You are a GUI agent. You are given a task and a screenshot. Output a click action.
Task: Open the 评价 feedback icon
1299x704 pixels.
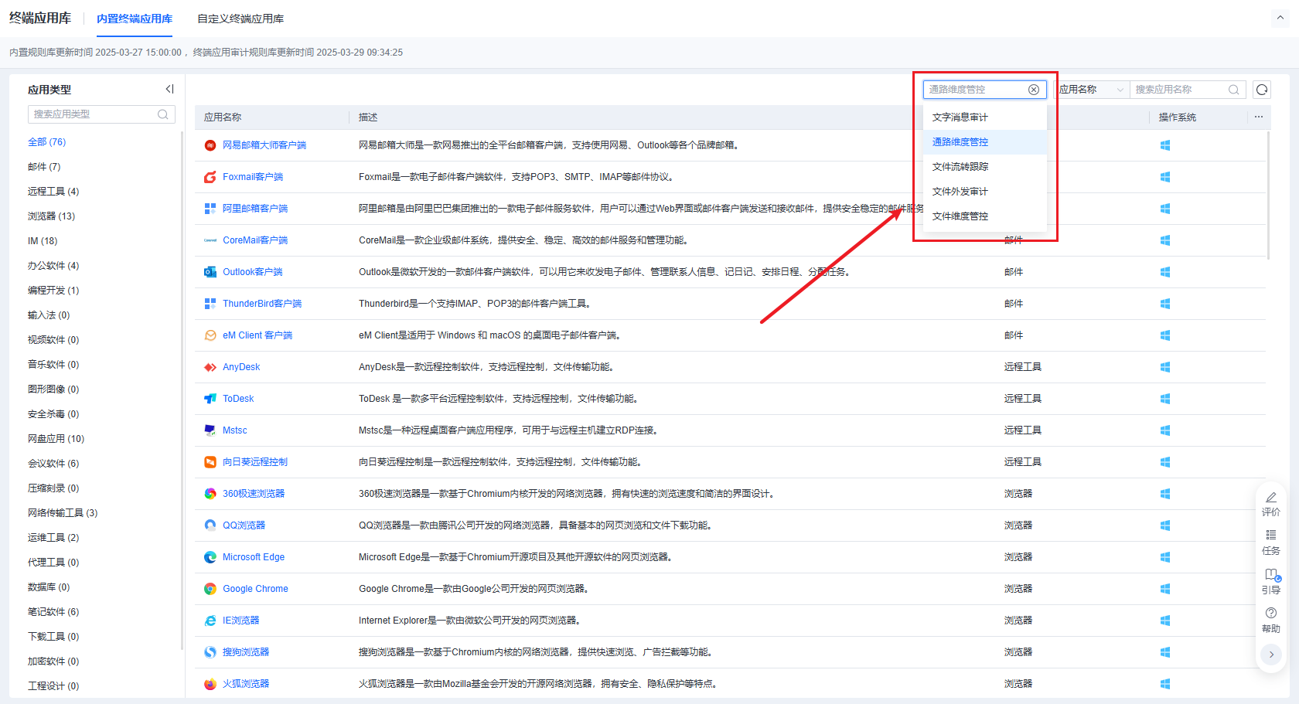(1270, 504)
